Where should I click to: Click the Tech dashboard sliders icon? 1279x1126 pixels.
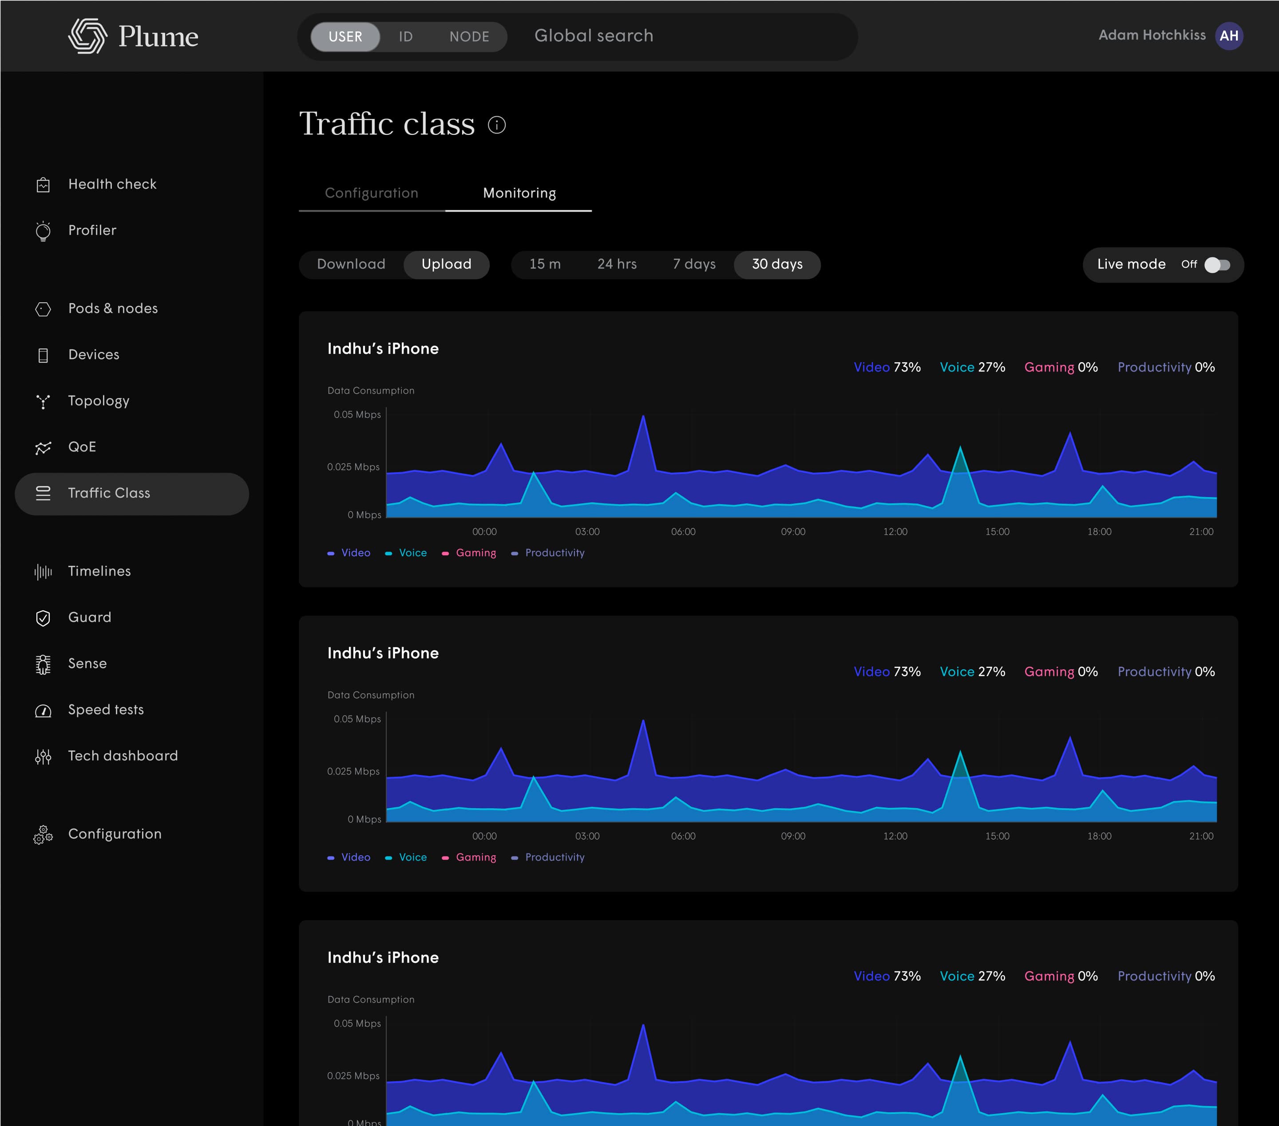coord(43,757)
